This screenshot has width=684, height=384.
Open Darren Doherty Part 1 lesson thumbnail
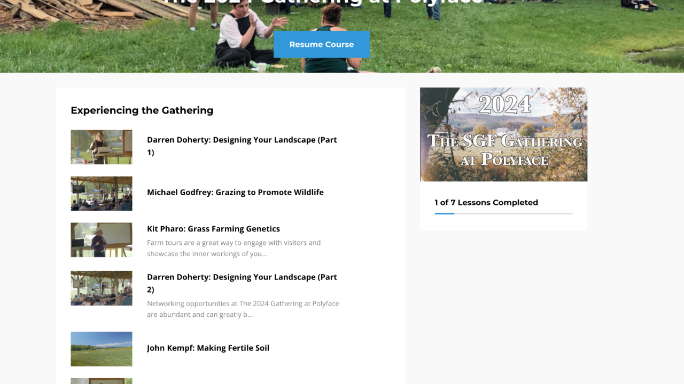[x=102, y=147]
